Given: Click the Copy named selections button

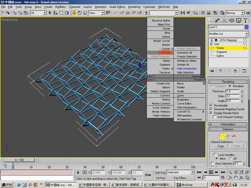Looking at the screenshot, I should pos(221,146).
